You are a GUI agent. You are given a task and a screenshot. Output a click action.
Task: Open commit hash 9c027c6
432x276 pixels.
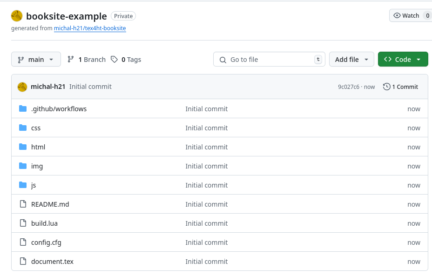coord(349,87)
